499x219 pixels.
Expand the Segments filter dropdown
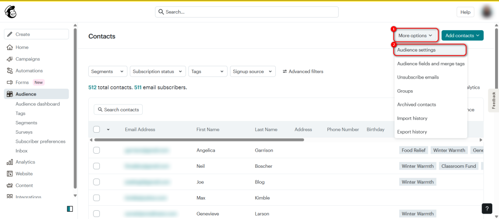(108, 71)
